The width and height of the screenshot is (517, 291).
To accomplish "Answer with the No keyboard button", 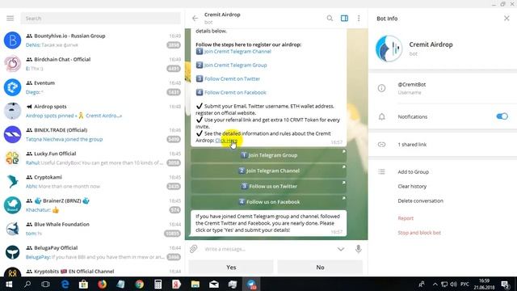I will (x=320, y=268).
